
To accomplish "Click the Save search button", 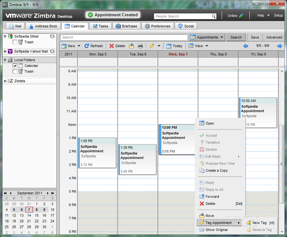I will pos(255,37).
